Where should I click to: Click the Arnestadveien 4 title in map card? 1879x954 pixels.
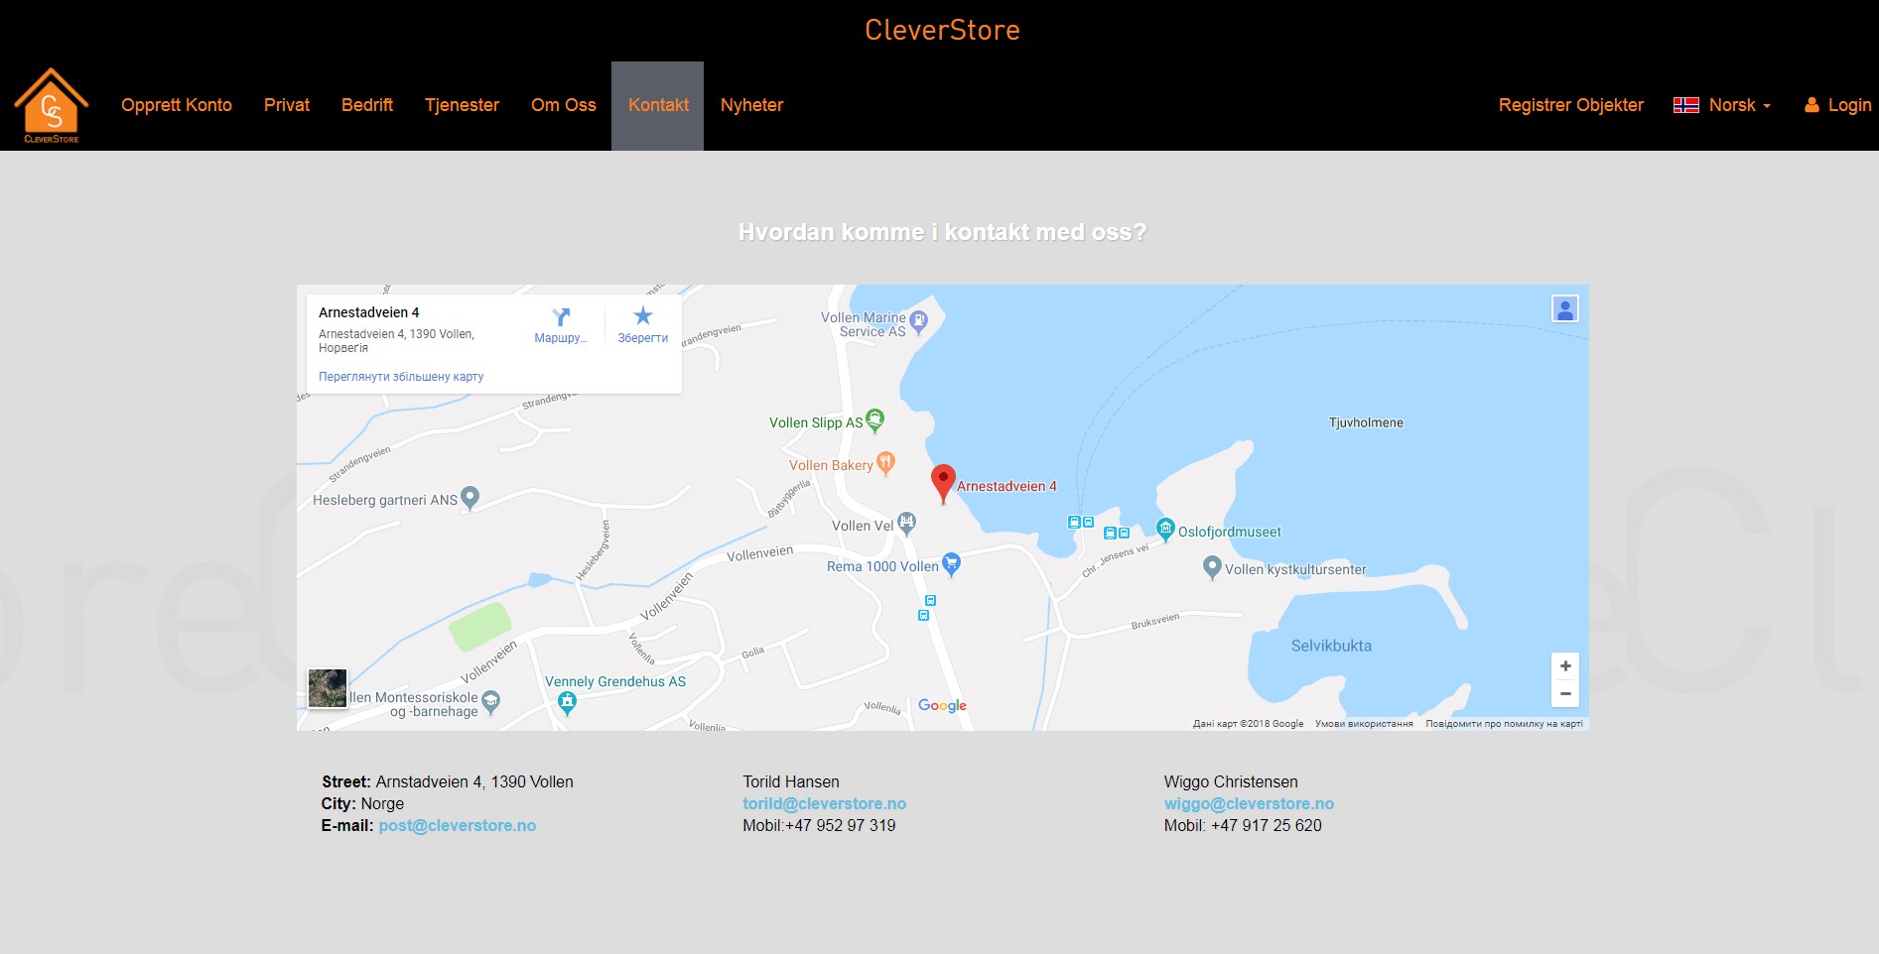tap(368, 312)
